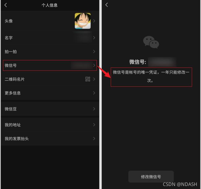Tap the WeChat chat bubbles logo
The height and width of the screenshot is (189, 201).
pos(151,42)
